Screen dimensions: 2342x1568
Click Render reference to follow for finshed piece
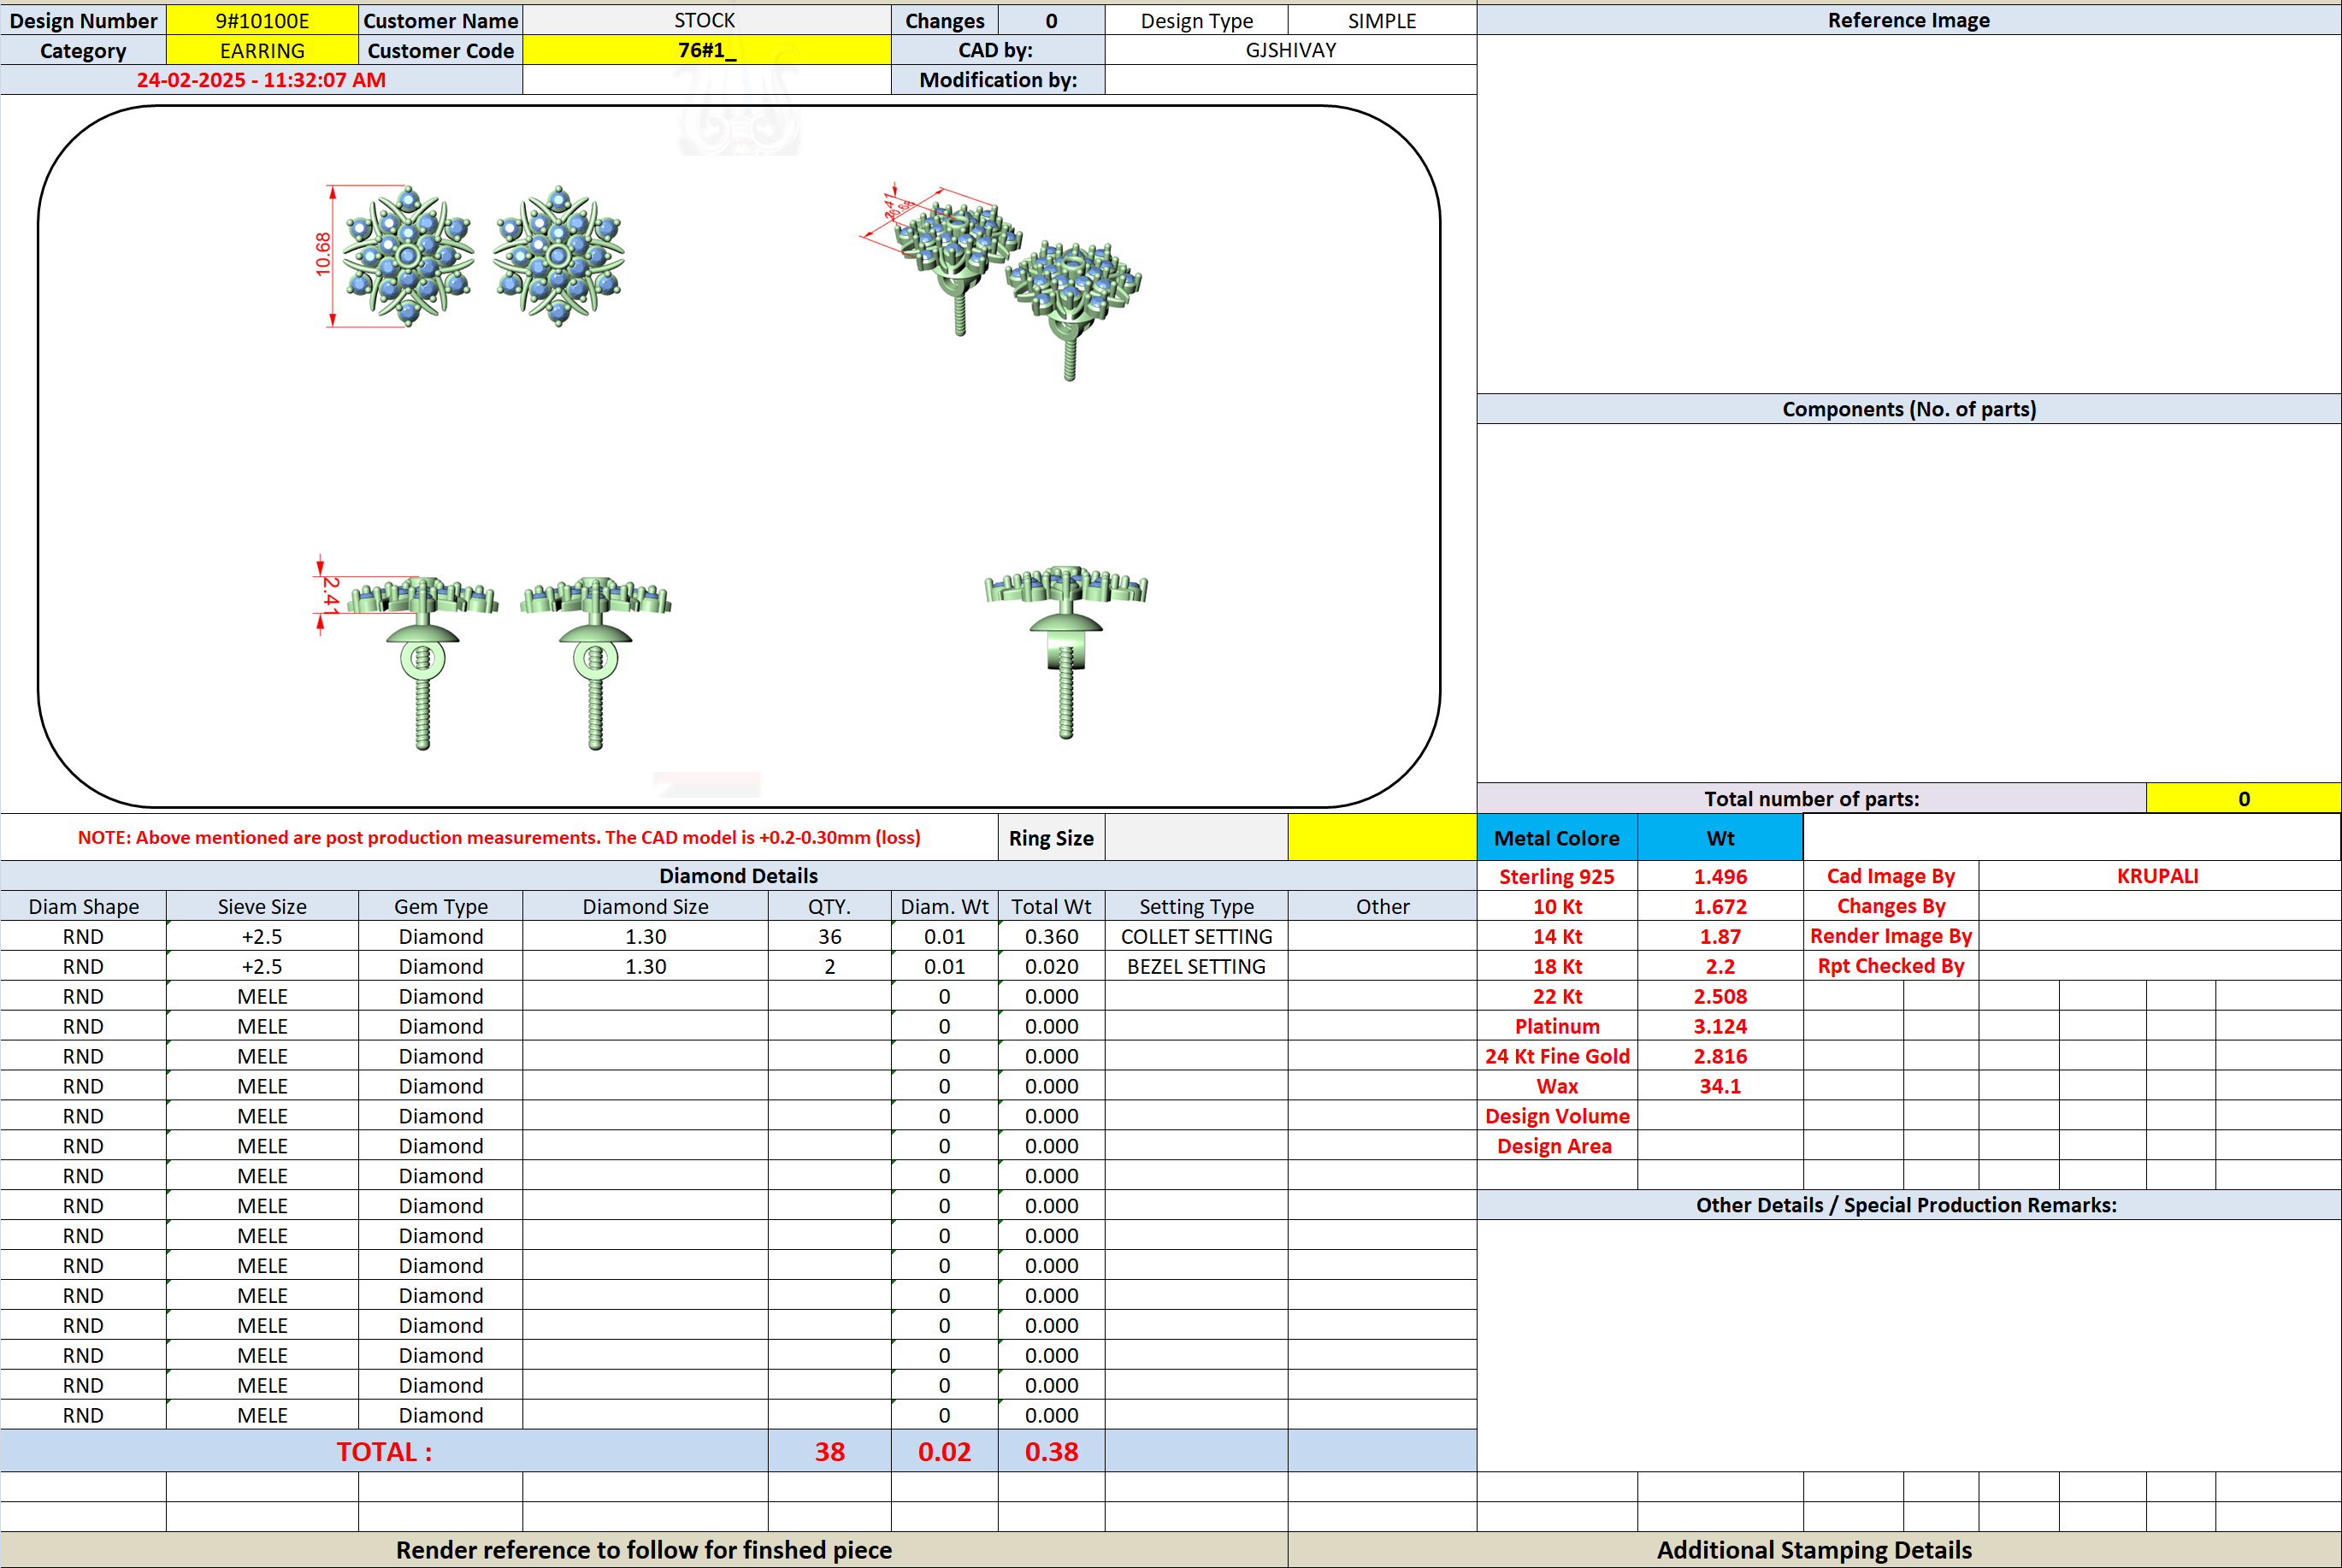pos(644,1549)
